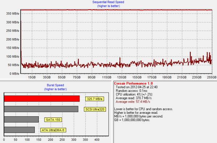Click the 95GB x-axis label

click(92, 77)
